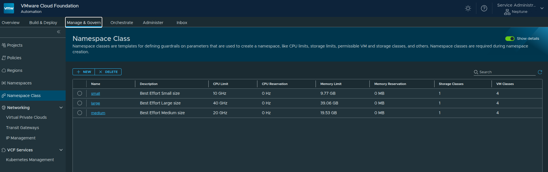The width and height of the screenshot is (548, 172).
Task: Sort by the Name column header
Action: click(96, 84)
